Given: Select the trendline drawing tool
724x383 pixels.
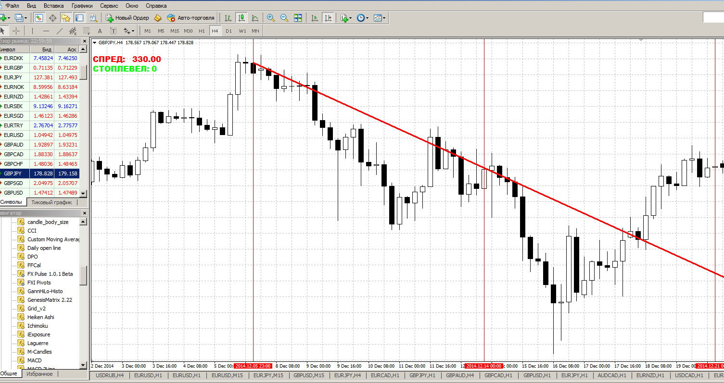Looking at the screenshot, I should (x=59, y=31).
